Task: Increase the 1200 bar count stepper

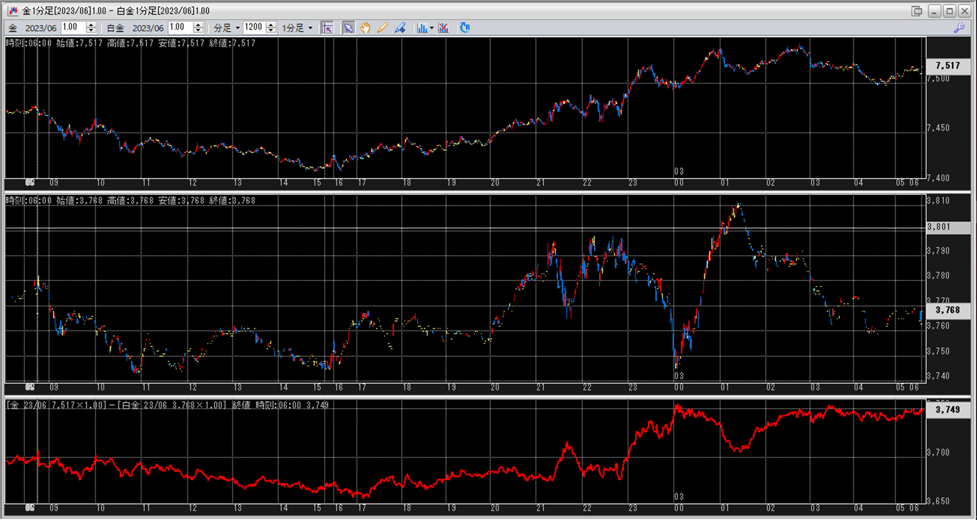Action: (x=271, y=24)
